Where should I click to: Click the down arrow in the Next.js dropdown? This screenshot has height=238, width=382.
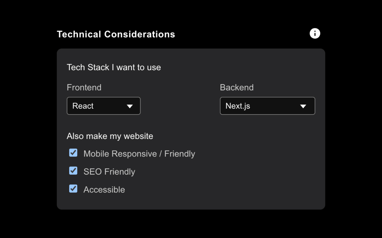click(x=303, y=106)
